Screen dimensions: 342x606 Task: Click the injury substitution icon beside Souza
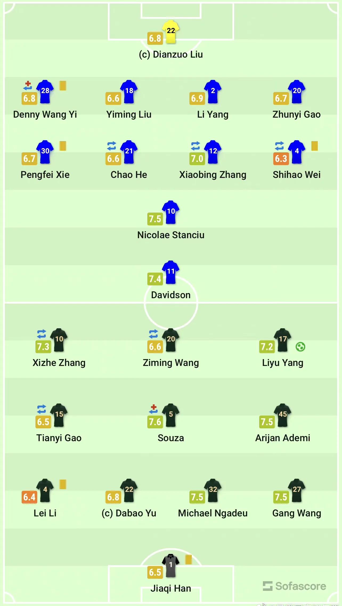(153, 409)
